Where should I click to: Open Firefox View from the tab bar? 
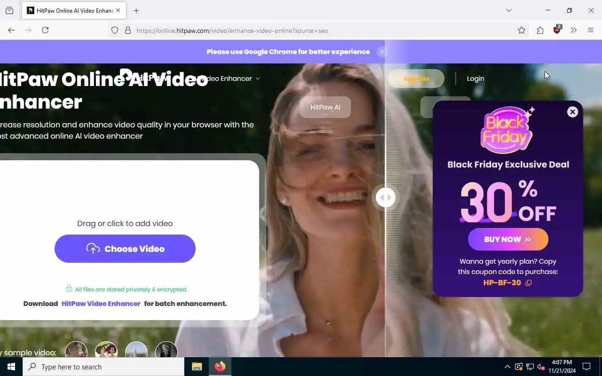click(9, 10)
